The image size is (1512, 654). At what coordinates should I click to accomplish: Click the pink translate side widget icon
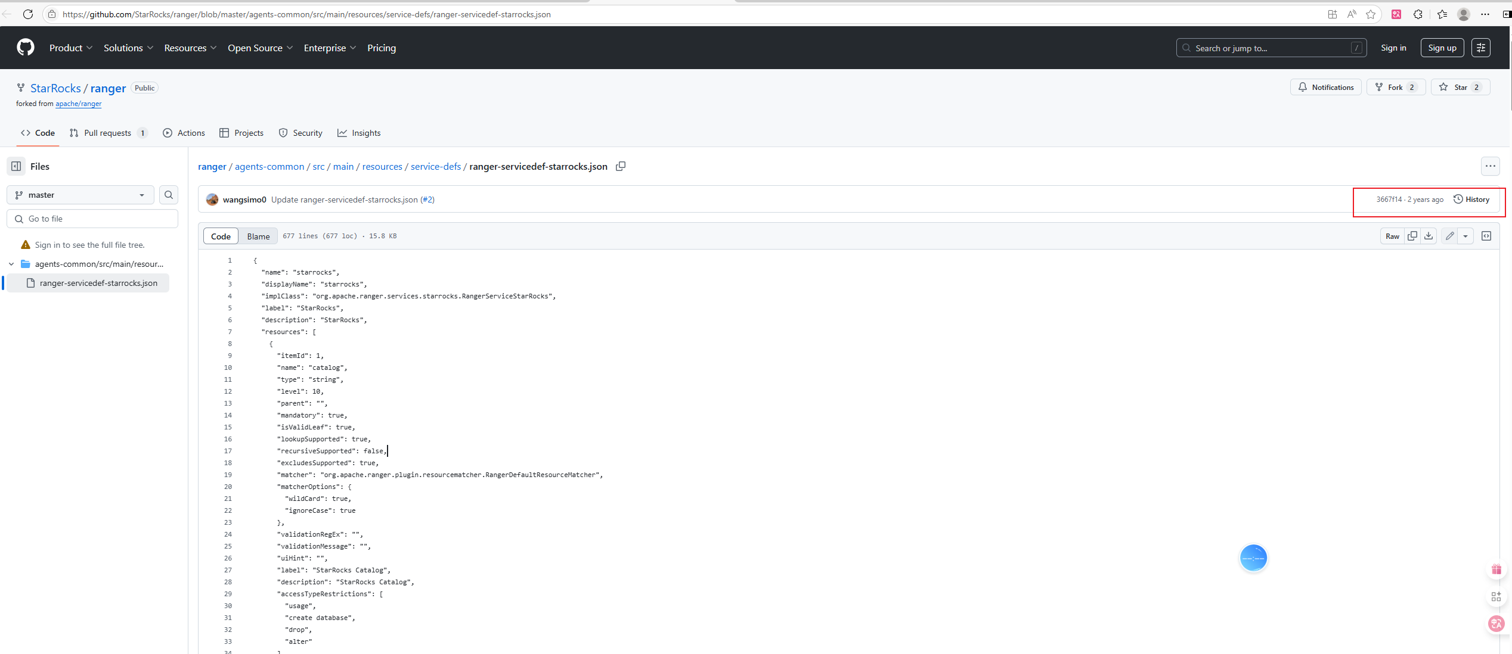(x=1496, y=623)
